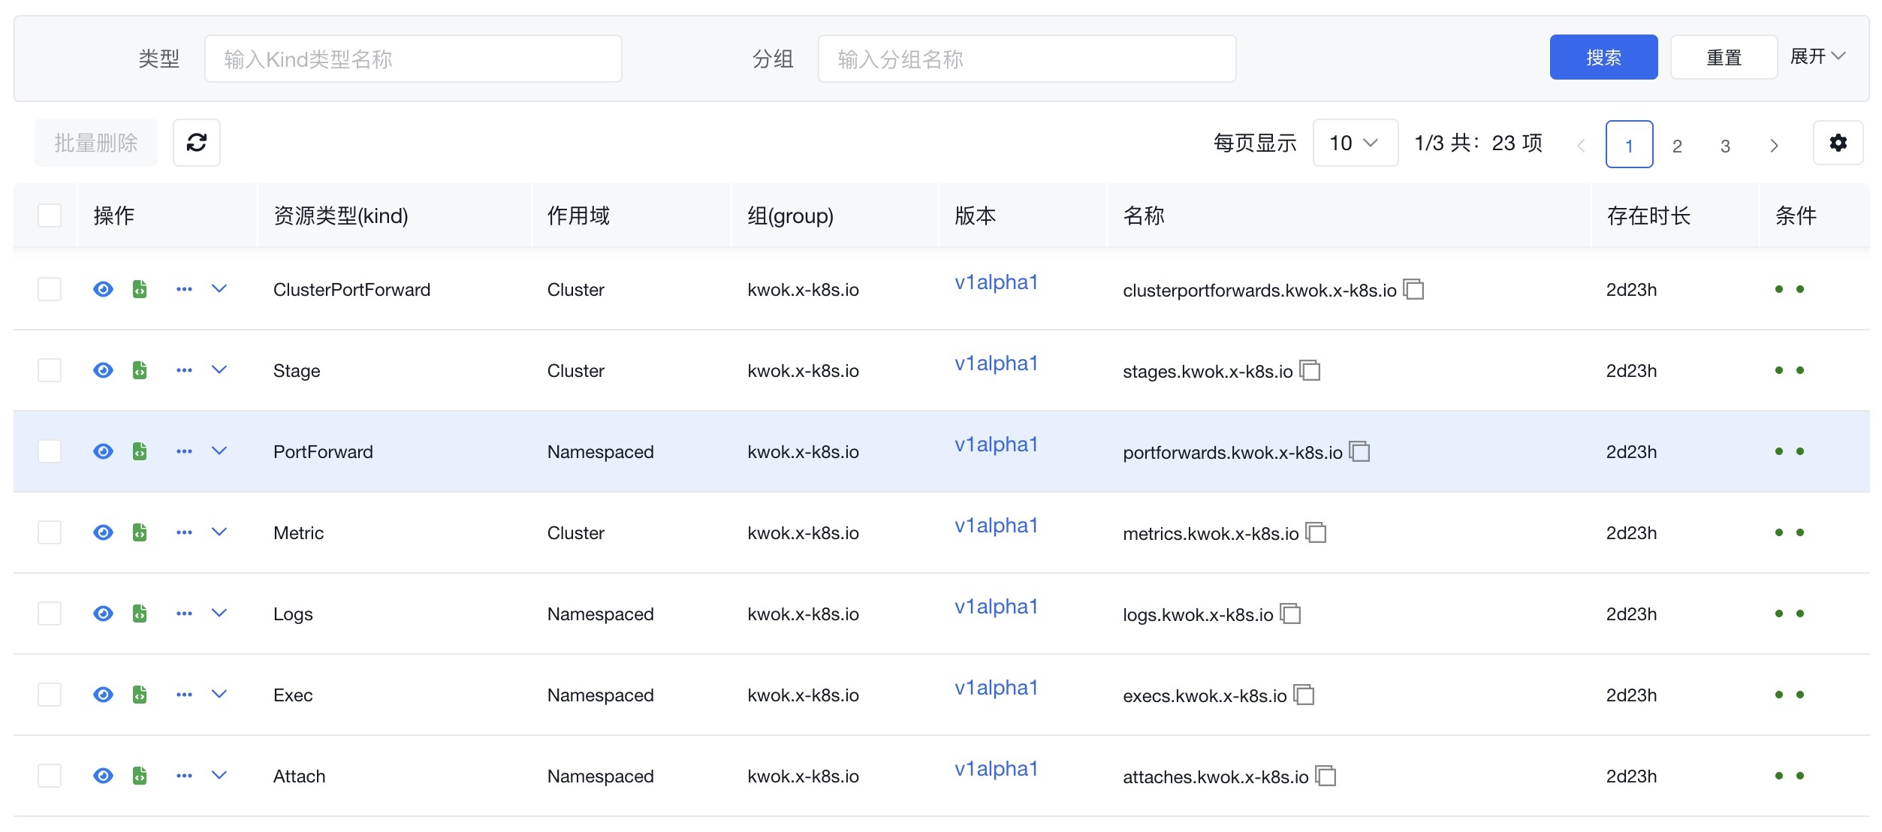Screen dimensions: 1882x832
Task: Copy name stages.kwok.x-k8s.io
Action: (1310, 370)
